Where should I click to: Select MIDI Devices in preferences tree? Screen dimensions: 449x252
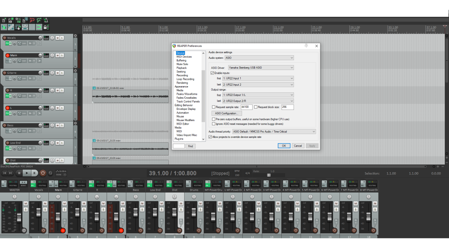coord(184,57)
